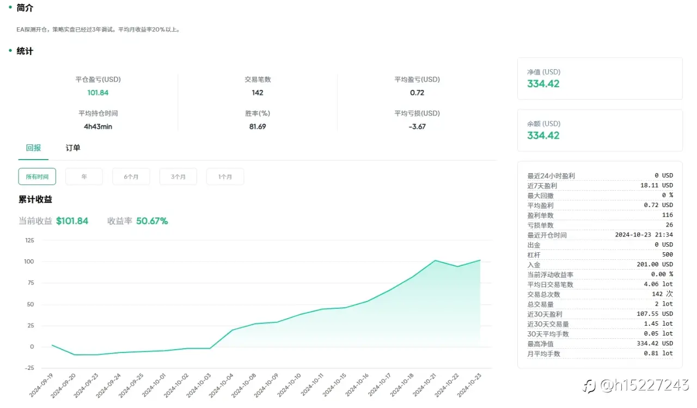Image resolution: width=697 pixels, height=408 pixels.
Task: Choose the 6个月 time range
Action: point(131,176)
